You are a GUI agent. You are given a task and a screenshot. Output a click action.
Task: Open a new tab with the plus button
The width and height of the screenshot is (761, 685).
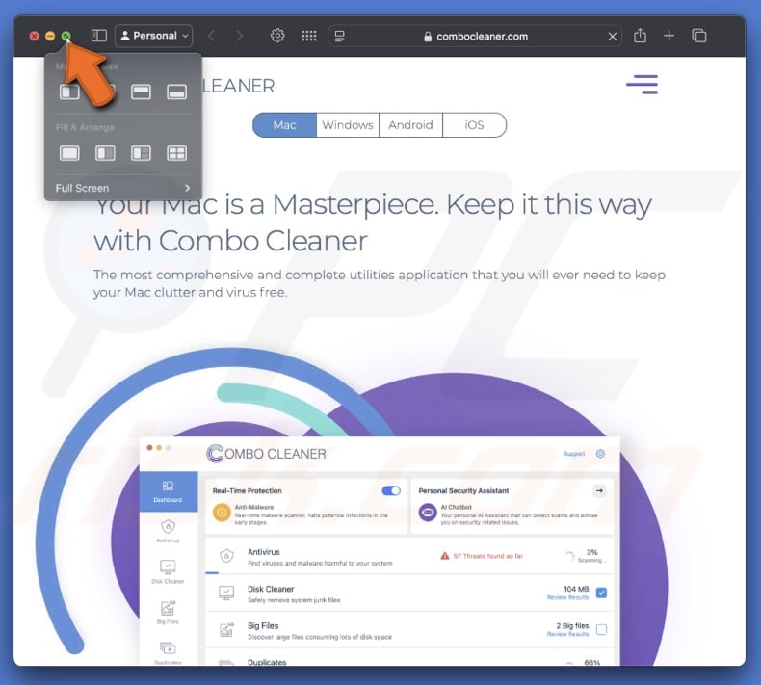click(669, 36)
